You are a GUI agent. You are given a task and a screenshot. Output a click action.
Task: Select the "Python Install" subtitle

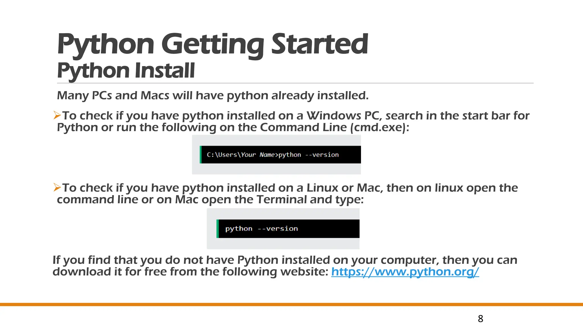pyautogui.click(x=126, y=70)
